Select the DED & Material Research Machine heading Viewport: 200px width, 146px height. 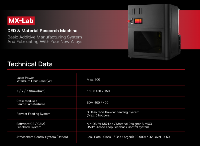point(42,31)
